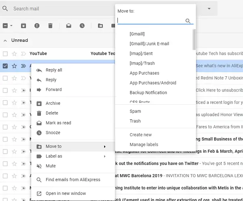Screen dimensions: 243x201
Task: Star the Small Business email row
Action: pos(15,139)
